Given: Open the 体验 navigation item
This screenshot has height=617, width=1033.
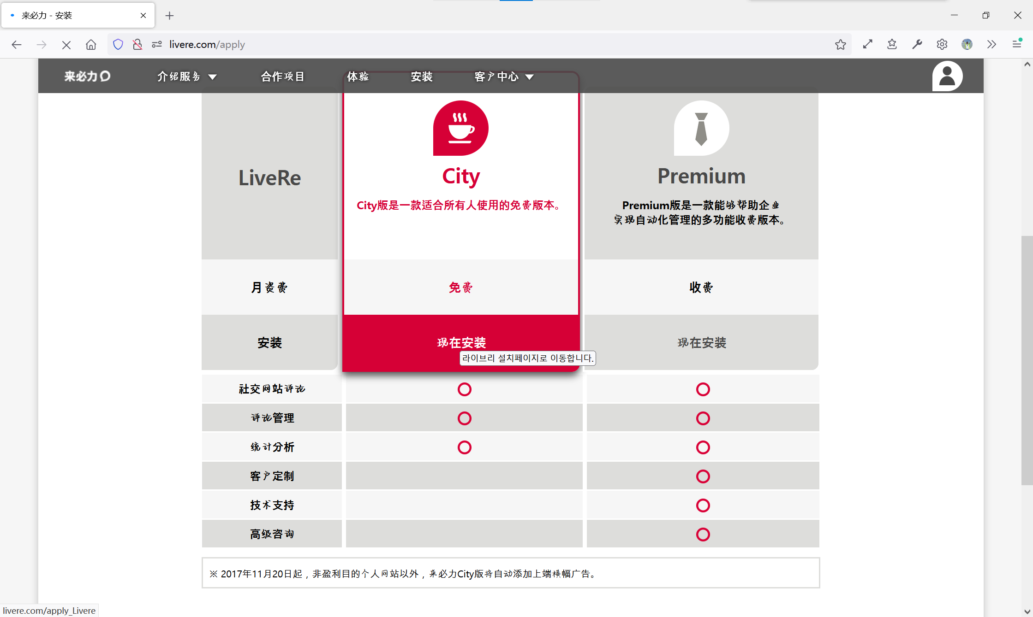Looking at the screenshot, I should 358,76.
